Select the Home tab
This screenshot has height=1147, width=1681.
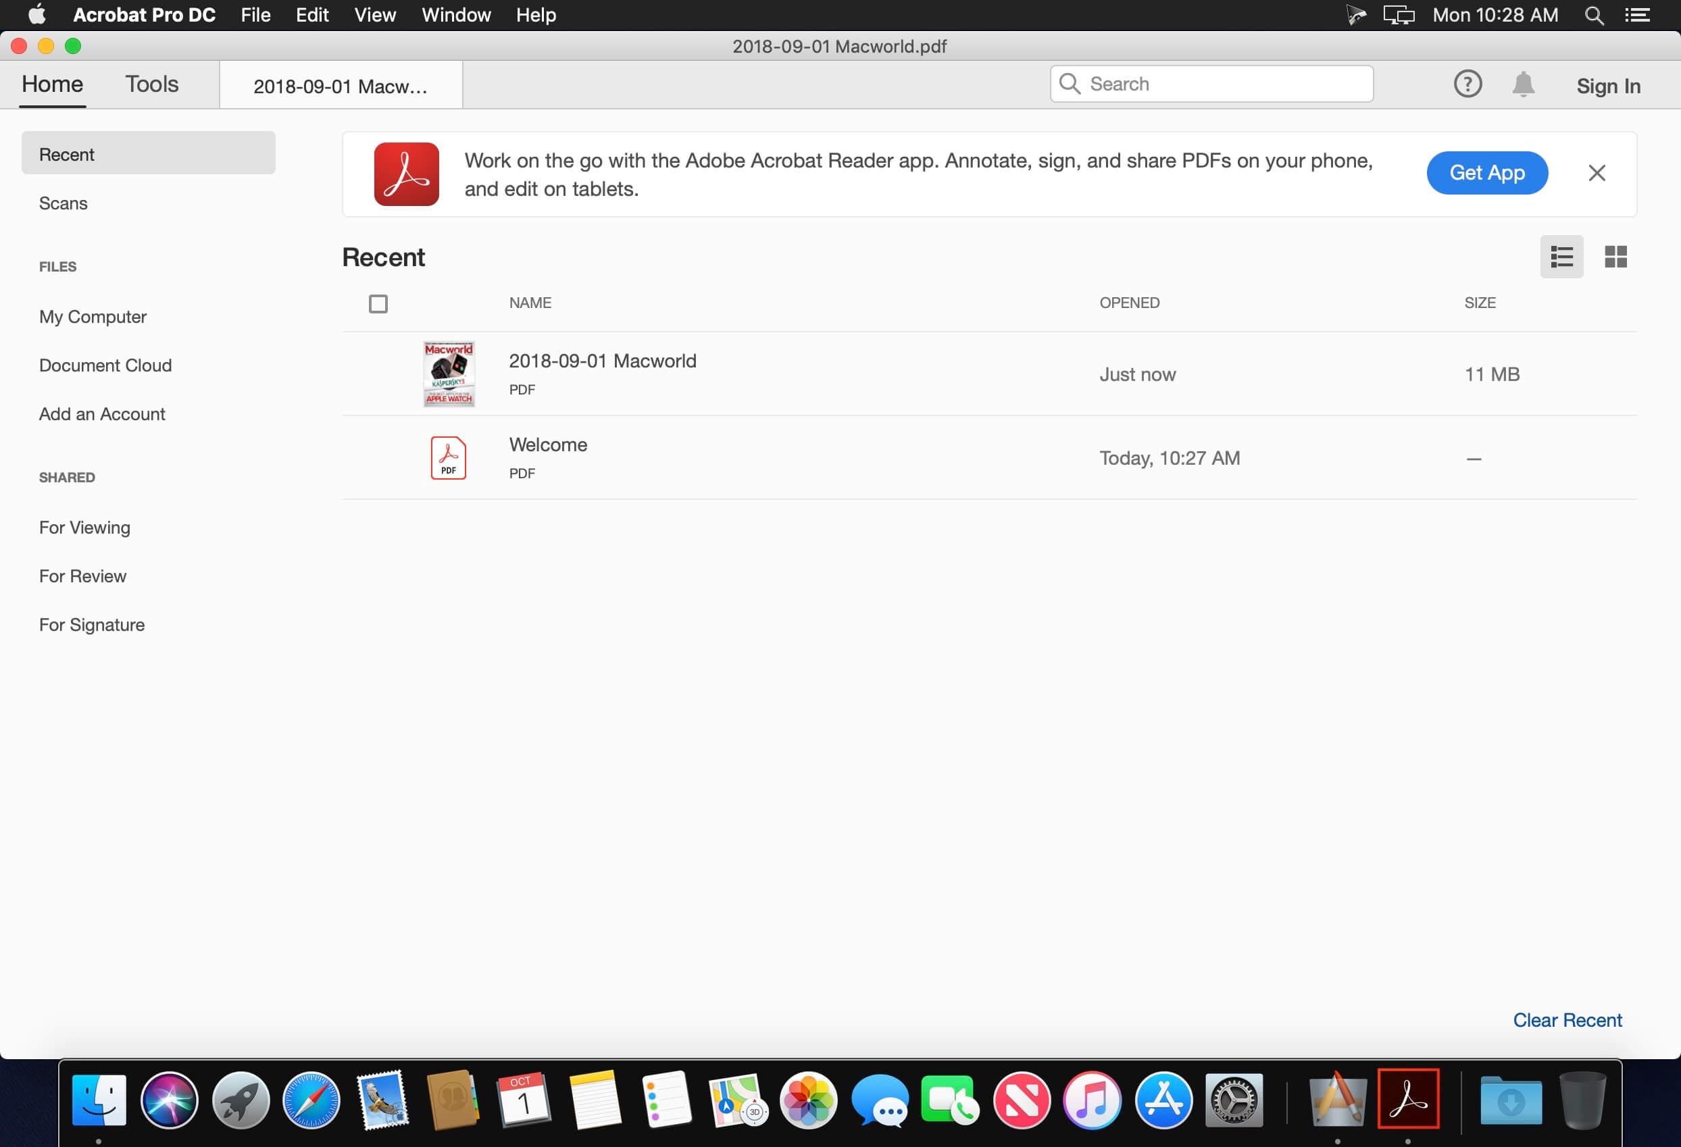(x=51, y=86)
